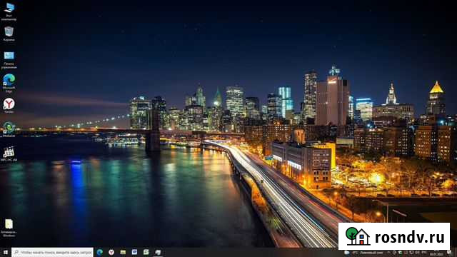Viewport: 457px width, 257px height.
Task: Open the clock and date flyout
Action: pos(436,253)
